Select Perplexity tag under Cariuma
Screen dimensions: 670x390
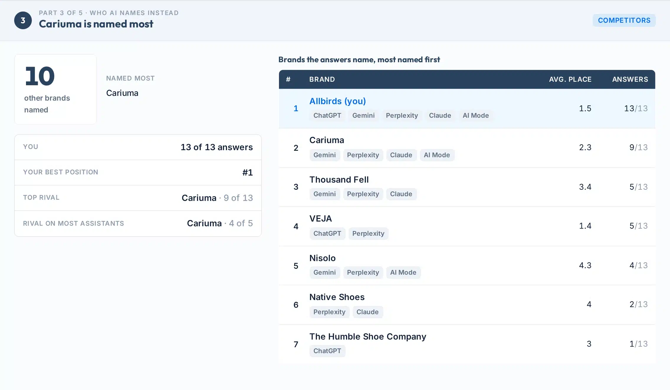[363, 155]
